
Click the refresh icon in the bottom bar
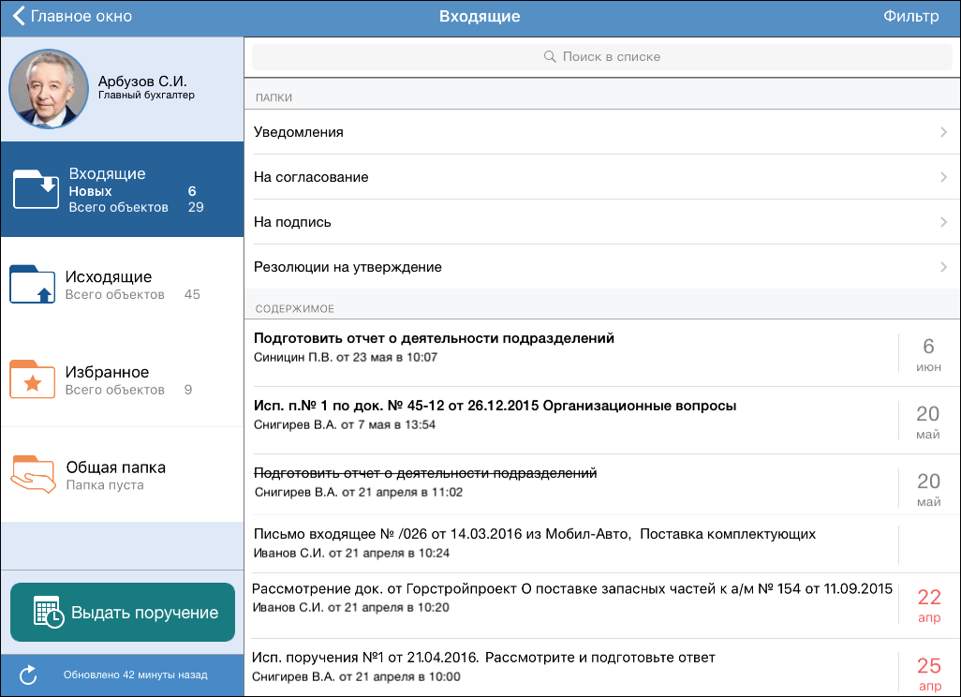pyautogui.click(x=28, y=675)
